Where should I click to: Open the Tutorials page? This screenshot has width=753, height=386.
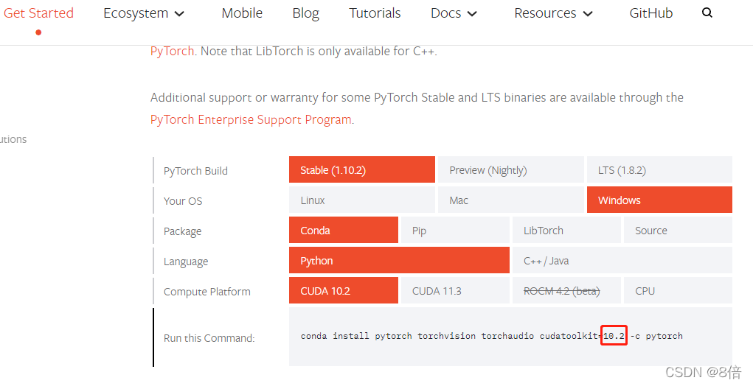(375, 13)
